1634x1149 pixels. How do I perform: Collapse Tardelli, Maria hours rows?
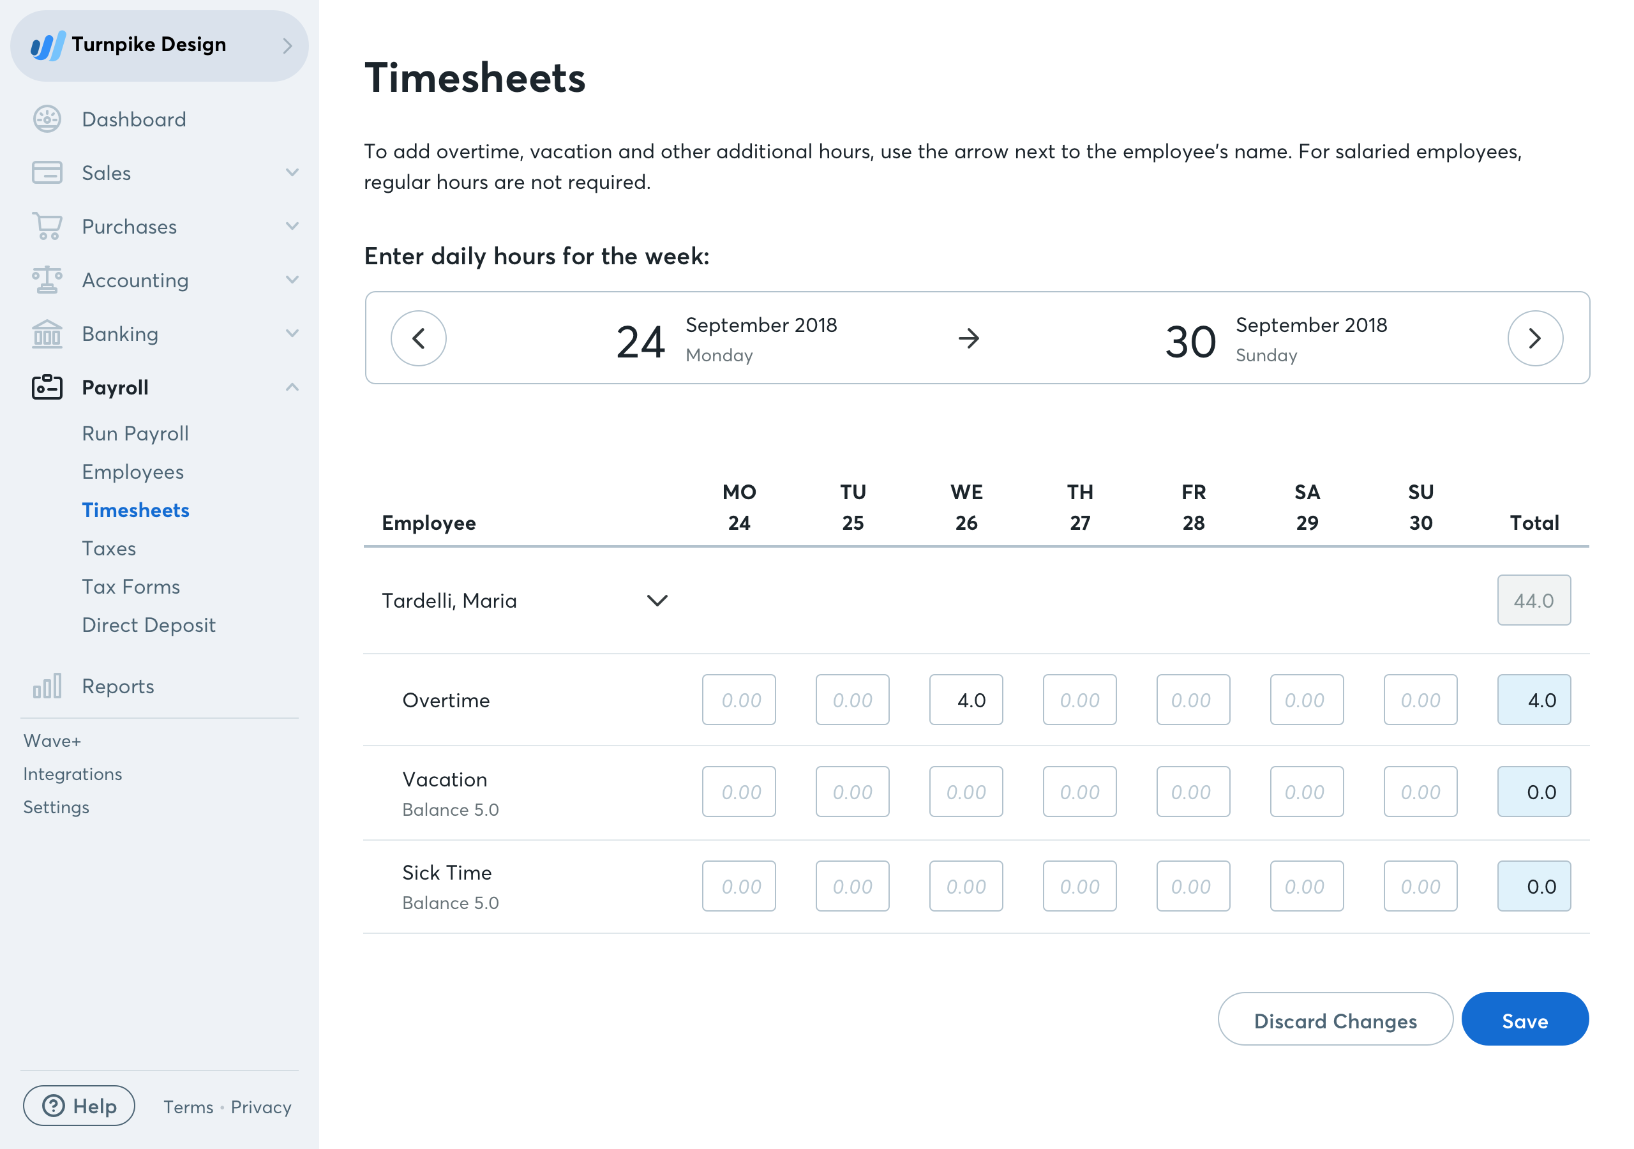(656, 600)
